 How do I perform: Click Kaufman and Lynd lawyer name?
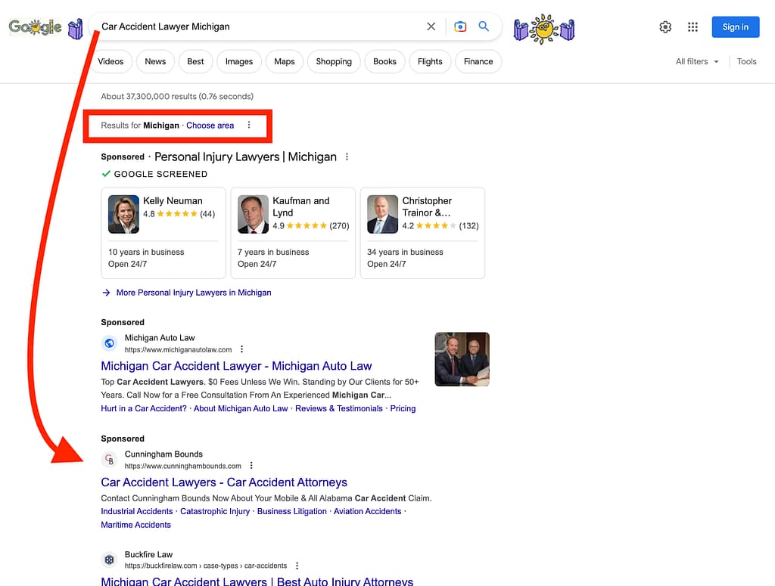[301, 207]
